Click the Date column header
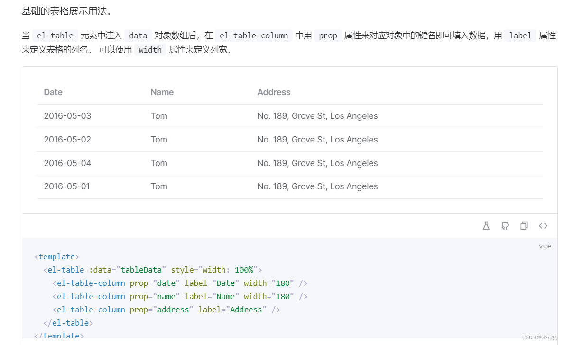Screen dimensions: 564x345 click(53, 92)
